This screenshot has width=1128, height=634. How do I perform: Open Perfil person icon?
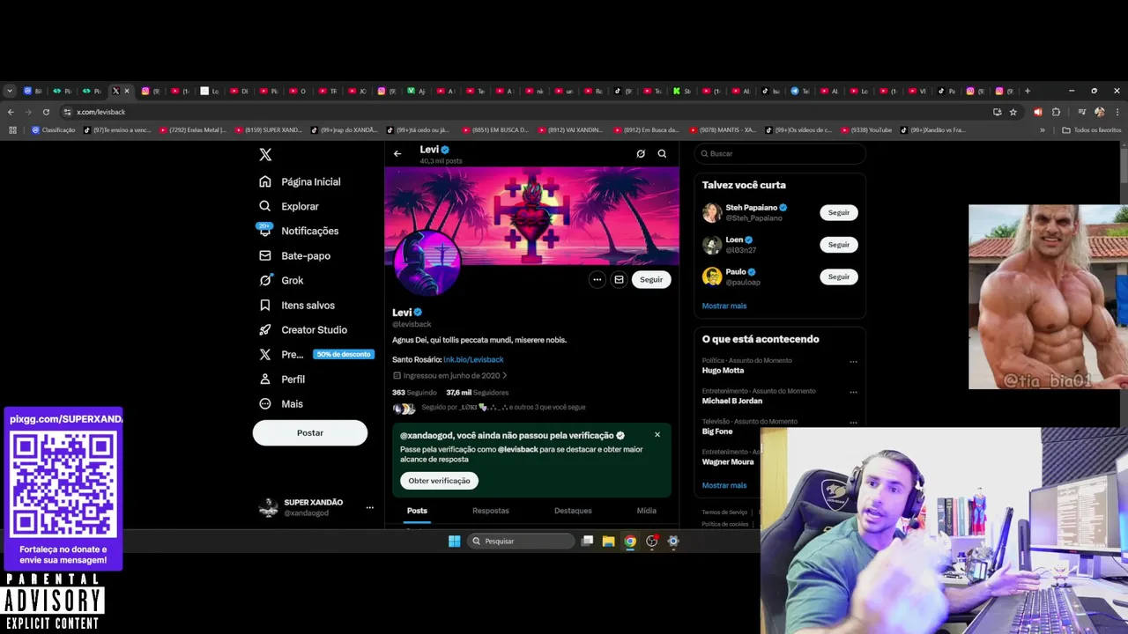coord(265,379)
